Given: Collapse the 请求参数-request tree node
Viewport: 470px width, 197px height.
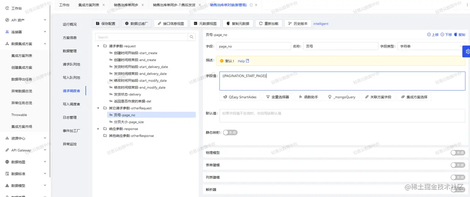Looking at the screenshot, I should coord(98,46).
